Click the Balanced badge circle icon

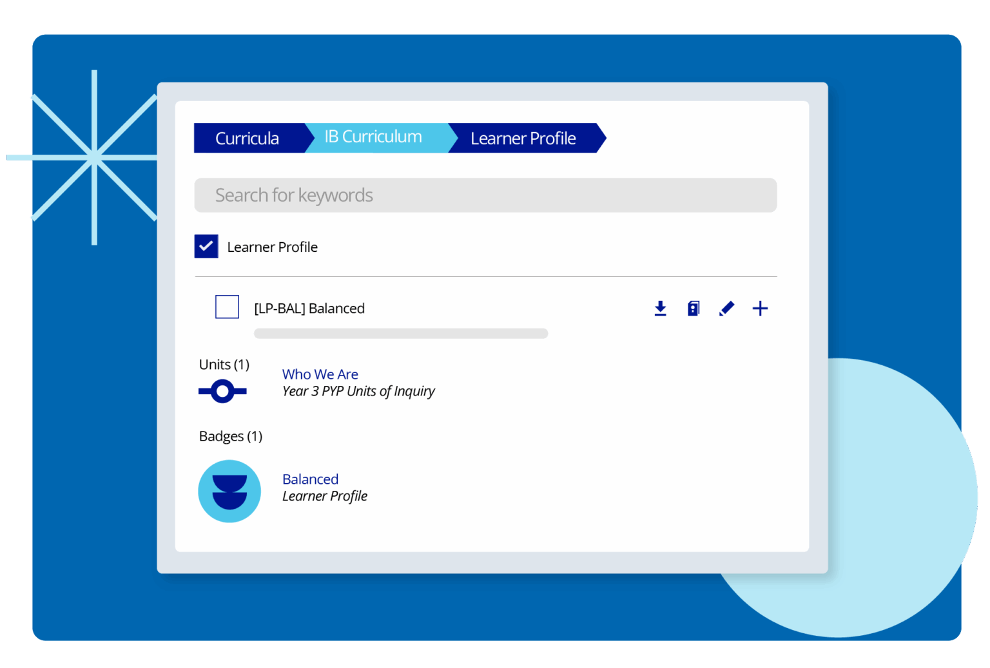[229, 491]
